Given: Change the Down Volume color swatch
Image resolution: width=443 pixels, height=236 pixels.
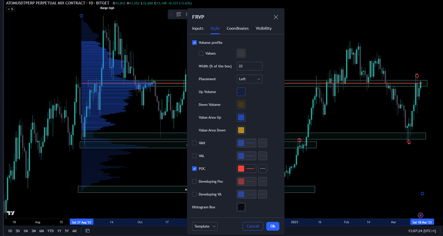Looking at the screenshot, I should click(241, 104).
